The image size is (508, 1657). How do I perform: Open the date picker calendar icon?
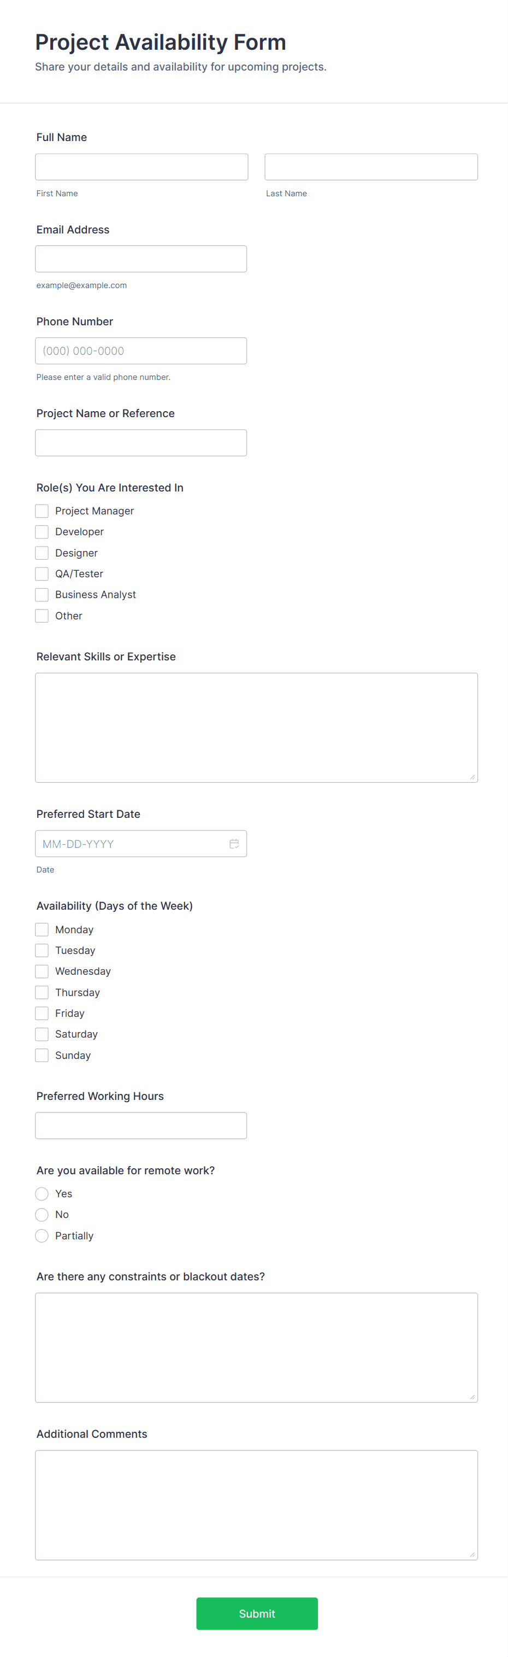tap(234, 844)
